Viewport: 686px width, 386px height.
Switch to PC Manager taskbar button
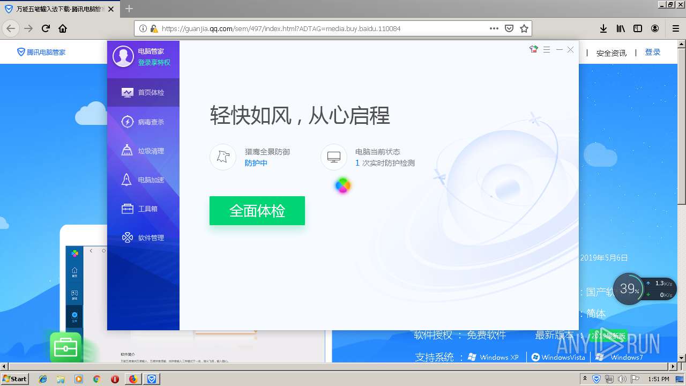[x=152, y=379]
